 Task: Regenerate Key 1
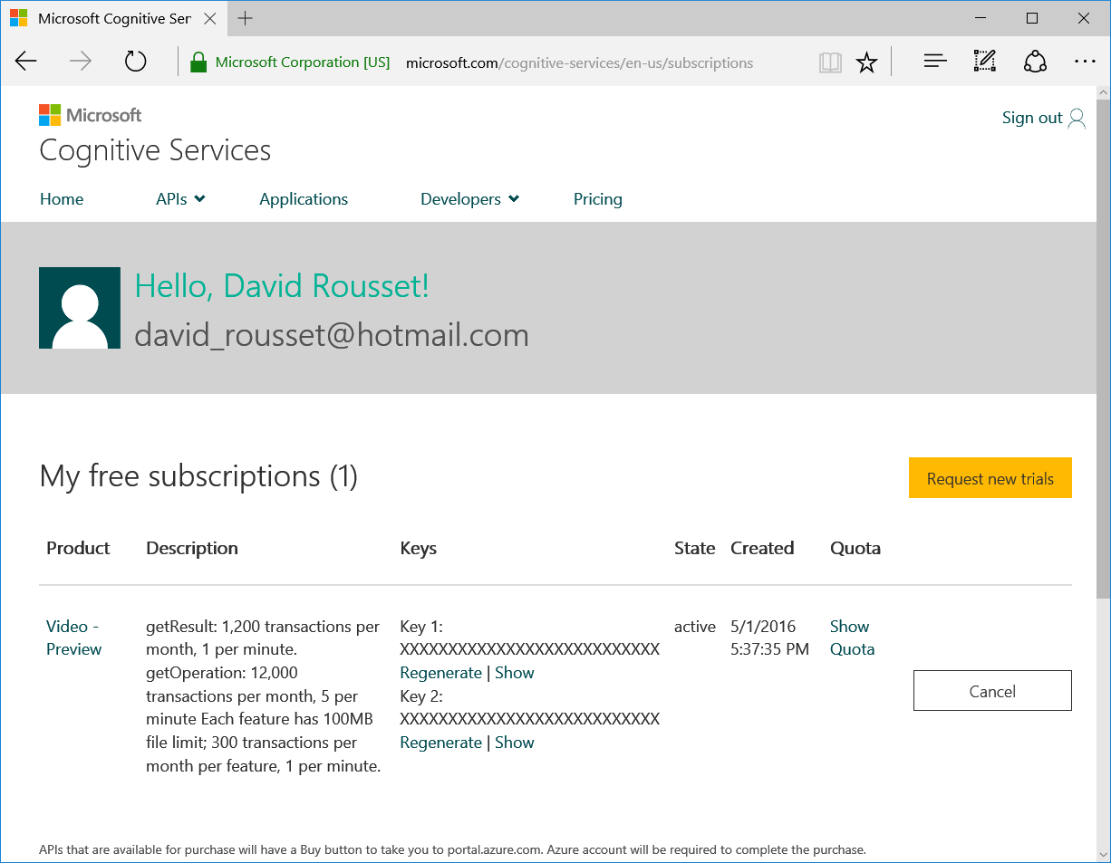441,673
